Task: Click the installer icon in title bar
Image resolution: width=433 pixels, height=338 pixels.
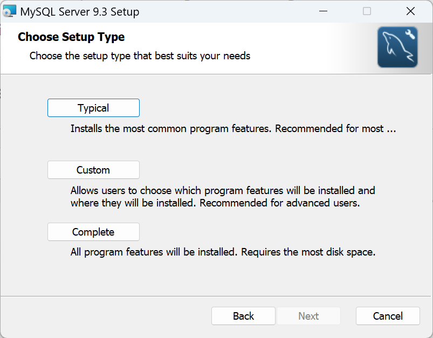Action: (9, 11)
